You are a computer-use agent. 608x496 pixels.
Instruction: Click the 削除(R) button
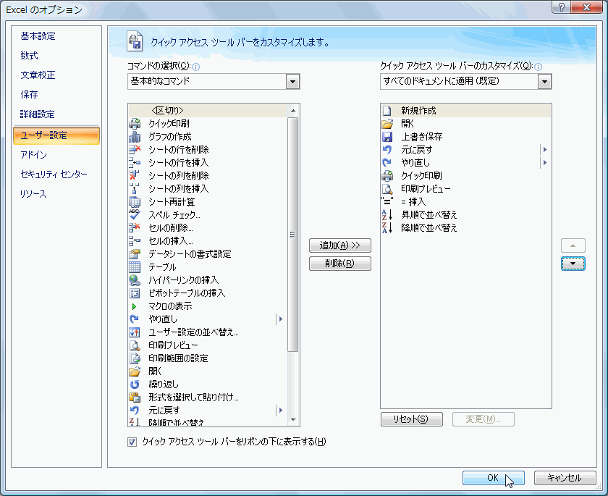tap(340, 264)
